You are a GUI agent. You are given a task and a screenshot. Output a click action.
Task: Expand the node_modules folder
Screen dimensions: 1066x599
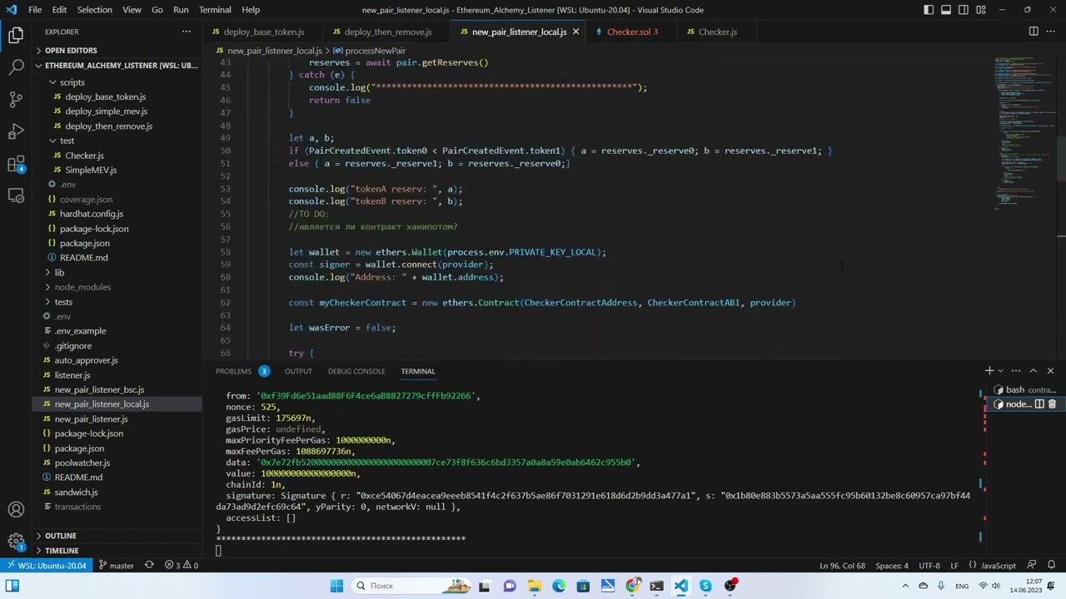tap(117, 287)
